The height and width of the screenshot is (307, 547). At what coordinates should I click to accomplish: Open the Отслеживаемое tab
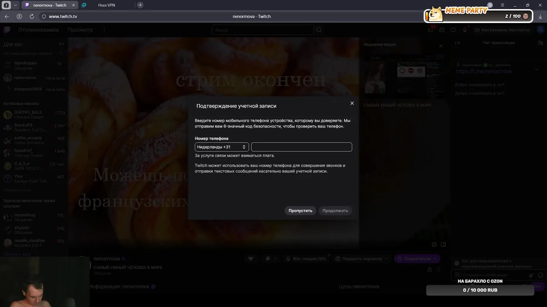pos(38,30)
